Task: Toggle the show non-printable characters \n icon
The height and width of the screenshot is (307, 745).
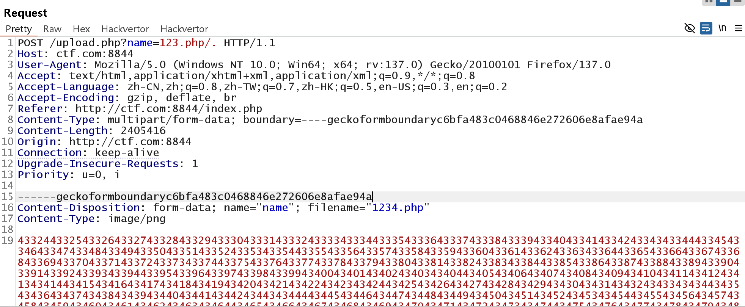Action: 722,28
